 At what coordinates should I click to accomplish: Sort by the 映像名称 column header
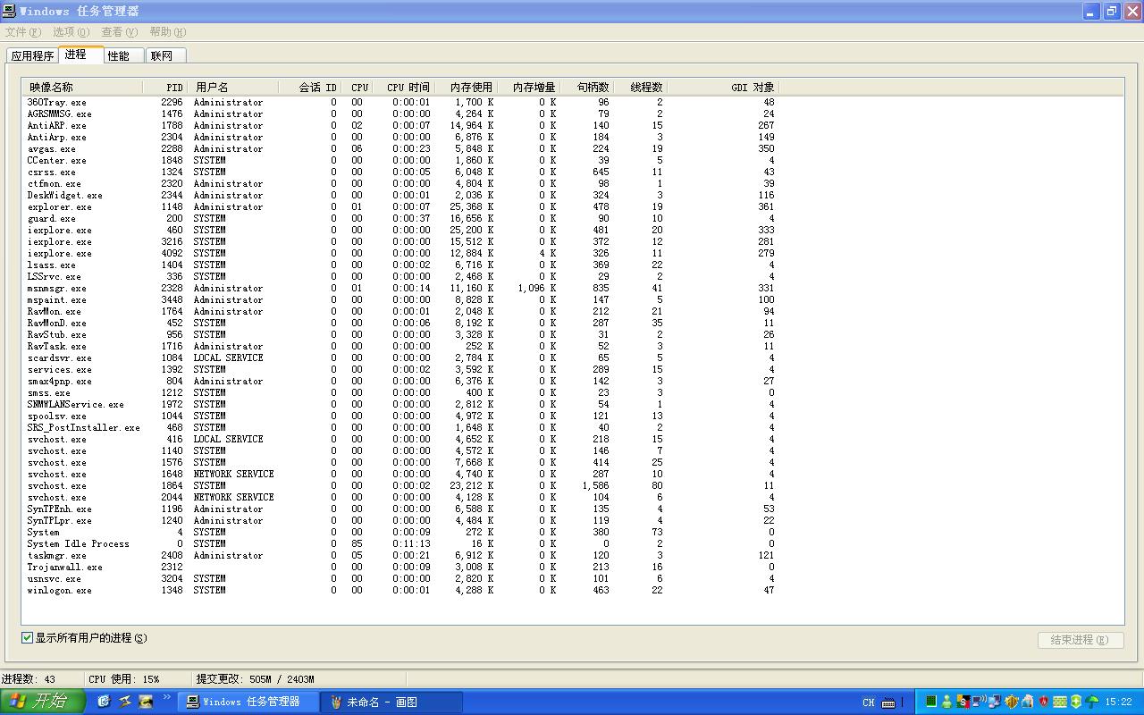tap(82, 88)
